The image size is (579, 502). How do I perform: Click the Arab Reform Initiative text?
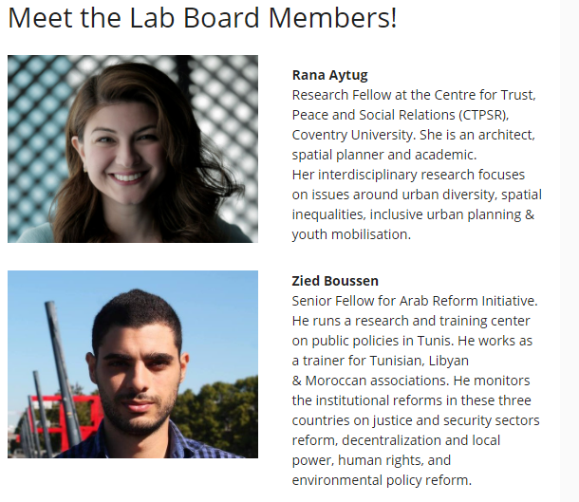click(x=468, y=301)
